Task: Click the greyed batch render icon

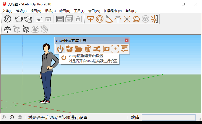Action: pos(69,19)
